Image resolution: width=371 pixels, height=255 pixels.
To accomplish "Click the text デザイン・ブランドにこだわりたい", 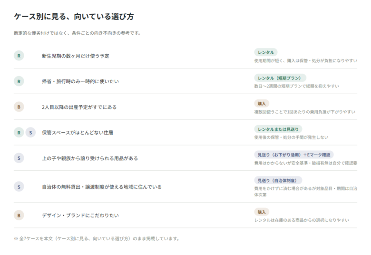I will 80,216.
